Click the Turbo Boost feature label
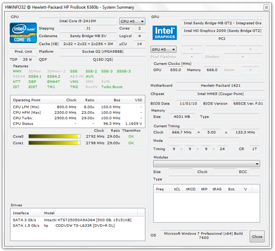This screenshot has width=275, height=251. click(x=112, y=87)
